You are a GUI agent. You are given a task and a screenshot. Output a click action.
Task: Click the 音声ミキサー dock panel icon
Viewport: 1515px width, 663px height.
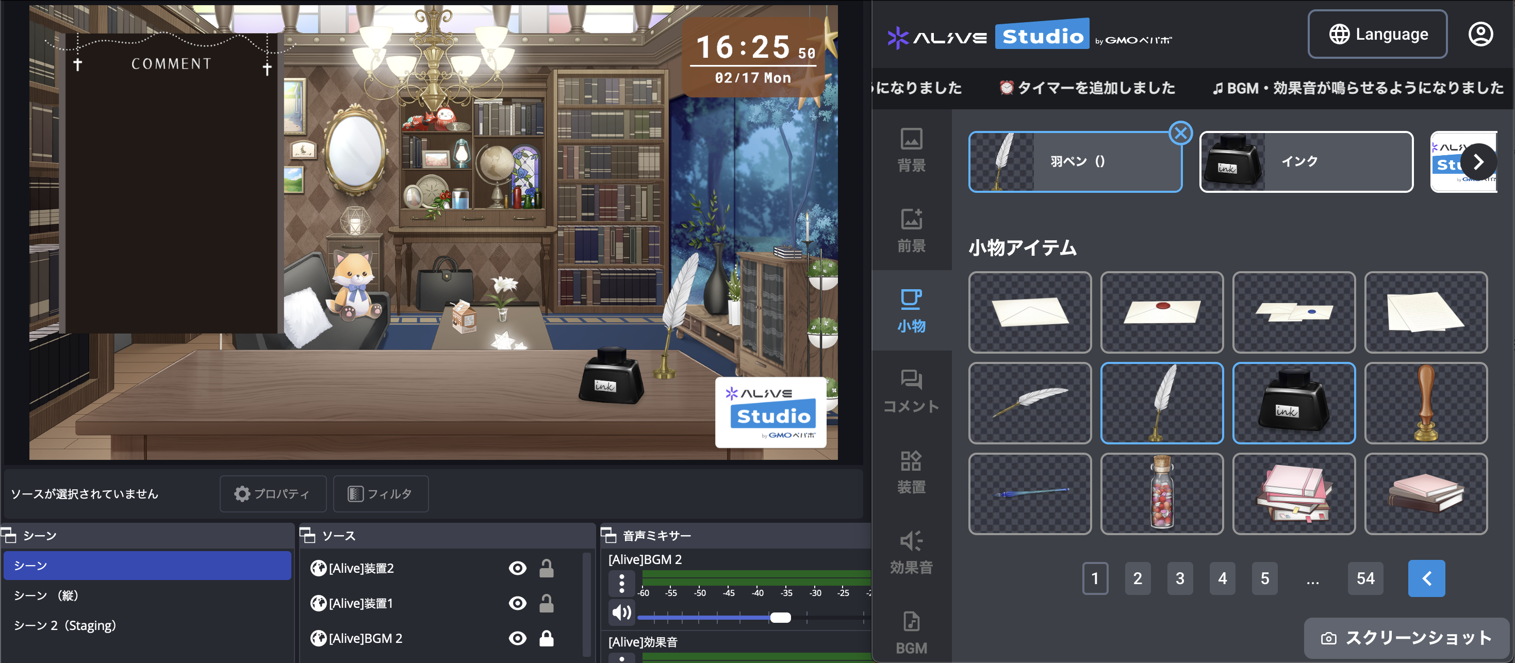[608, 536]
